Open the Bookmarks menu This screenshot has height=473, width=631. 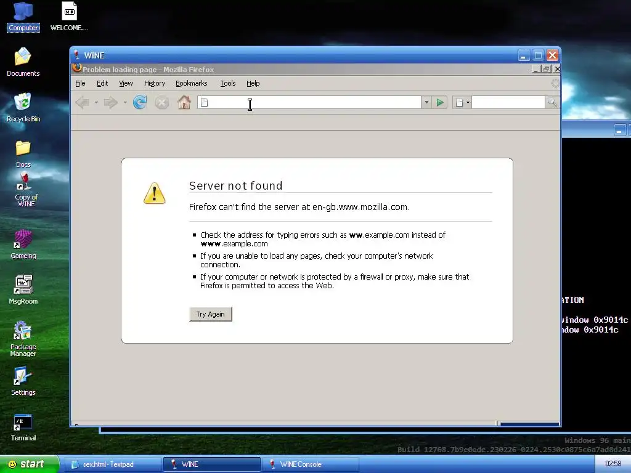tap(191, 83)
